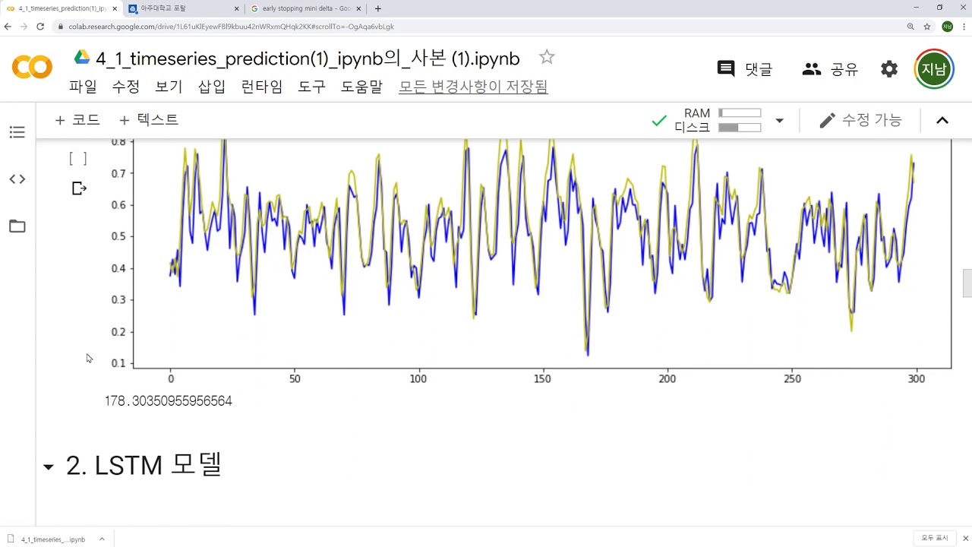972x547 pixels.
Task: Open the browser zoom magnifier icon
Action: 910,27
